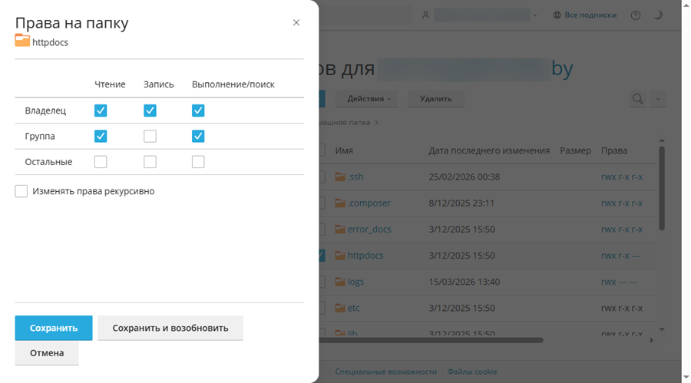Click the .ssh folder icon
The width and height of the screenshot is (691, 383).
click(341, 177)
